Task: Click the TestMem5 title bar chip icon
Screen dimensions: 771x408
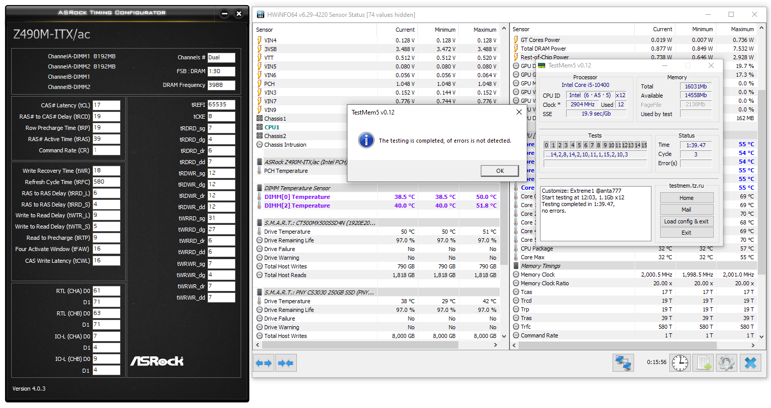Action: [541, 65]
